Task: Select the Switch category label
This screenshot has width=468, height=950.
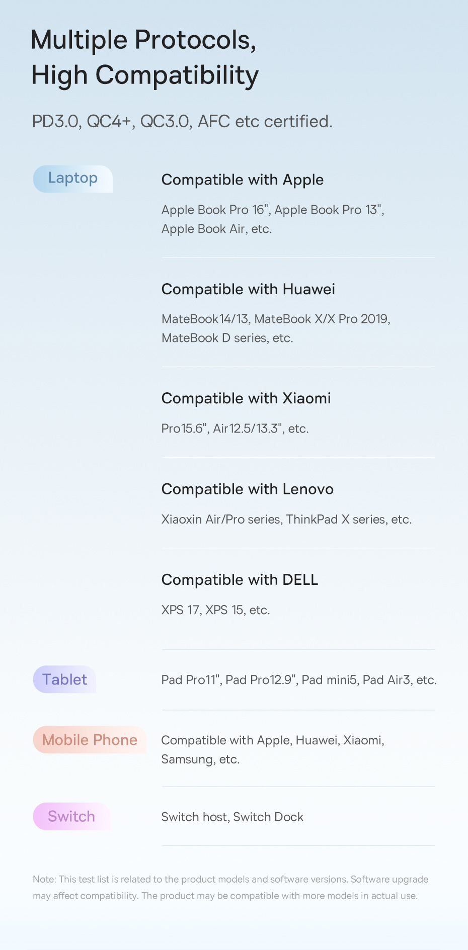Action: (x=71, y=816)
